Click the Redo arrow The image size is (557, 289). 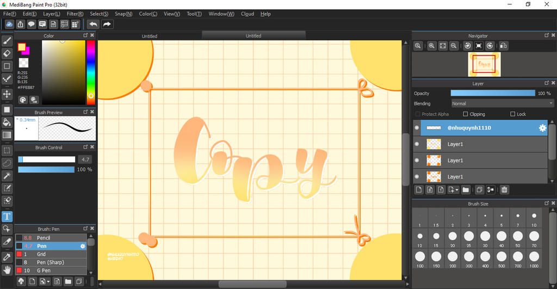tap(107, 24)
